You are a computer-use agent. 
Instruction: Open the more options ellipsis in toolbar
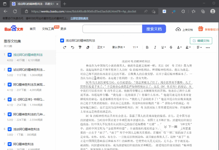click(x=208, y=47)
